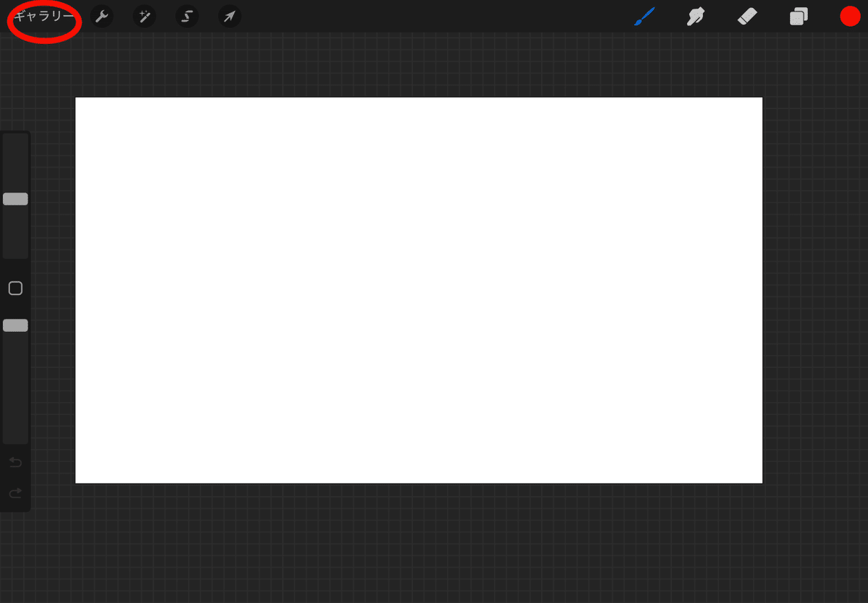Select the Brush paint tool
The width and height of the screenshot is (868, 603).
(644, 17)
